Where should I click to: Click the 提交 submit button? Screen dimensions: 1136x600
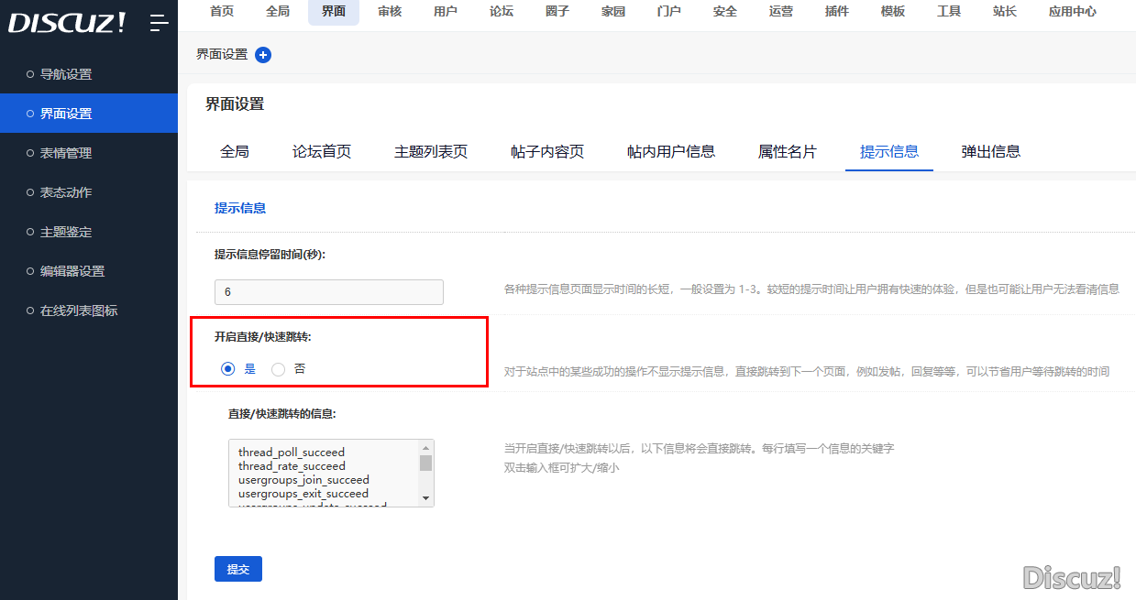pyautogui.click(x=238, y=569)
